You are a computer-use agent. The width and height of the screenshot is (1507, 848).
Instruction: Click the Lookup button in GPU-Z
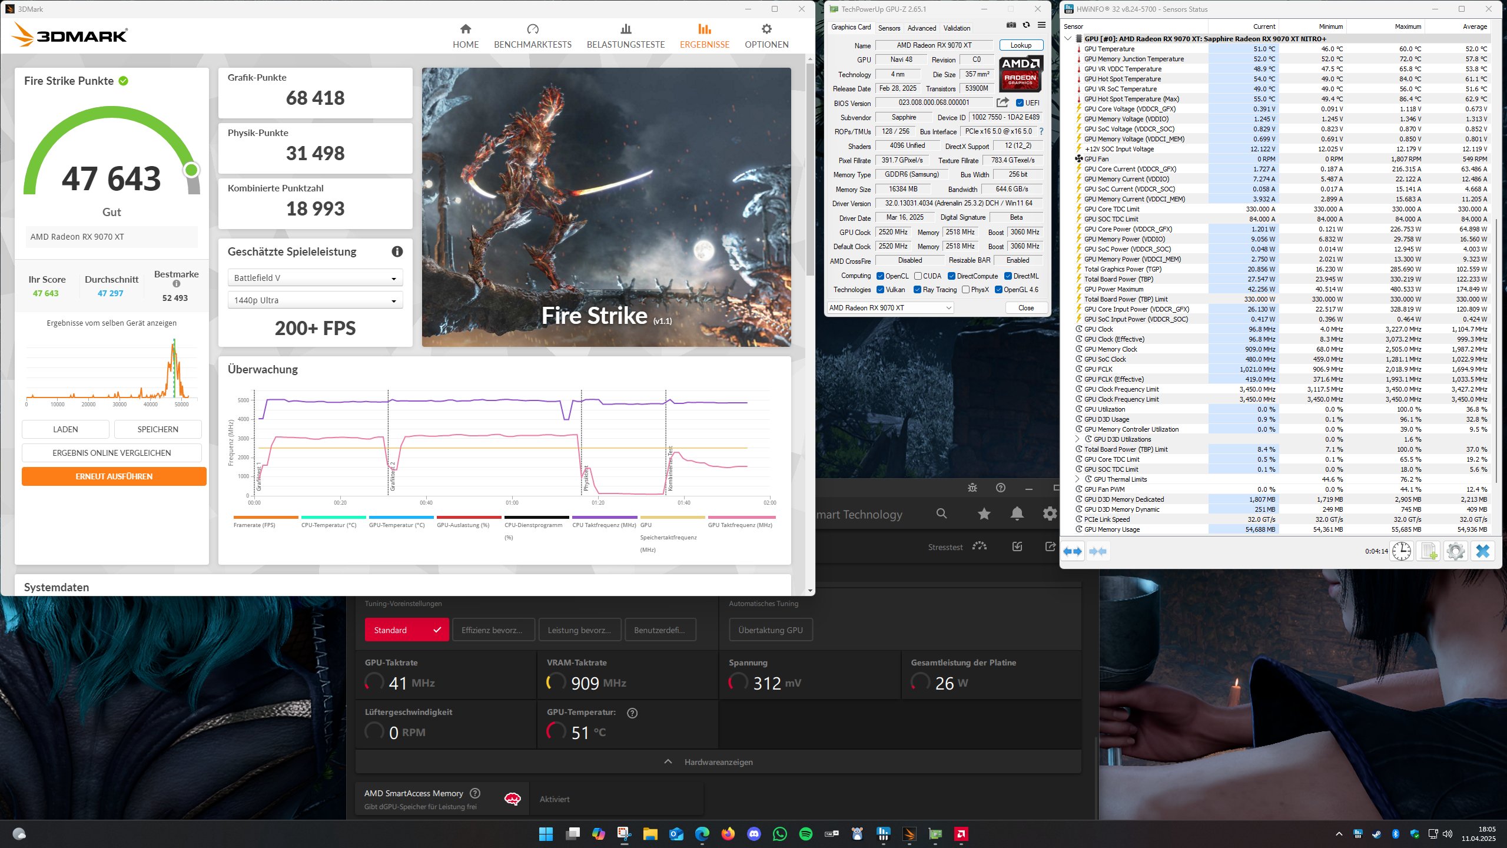tap(1021, 45)
